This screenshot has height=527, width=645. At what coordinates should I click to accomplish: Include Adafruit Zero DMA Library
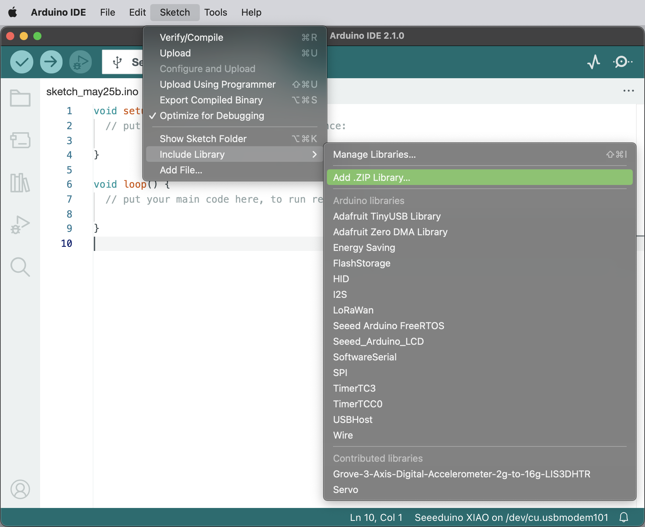tap(480, 232)
